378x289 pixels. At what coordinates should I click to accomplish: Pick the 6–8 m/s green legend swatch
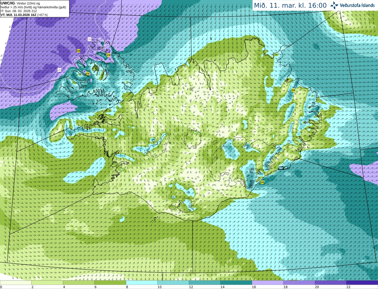tap(110, 282)
